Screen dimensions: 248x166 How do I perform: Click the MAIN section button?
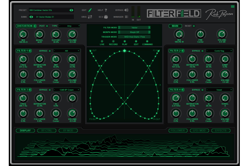[175, 26]
